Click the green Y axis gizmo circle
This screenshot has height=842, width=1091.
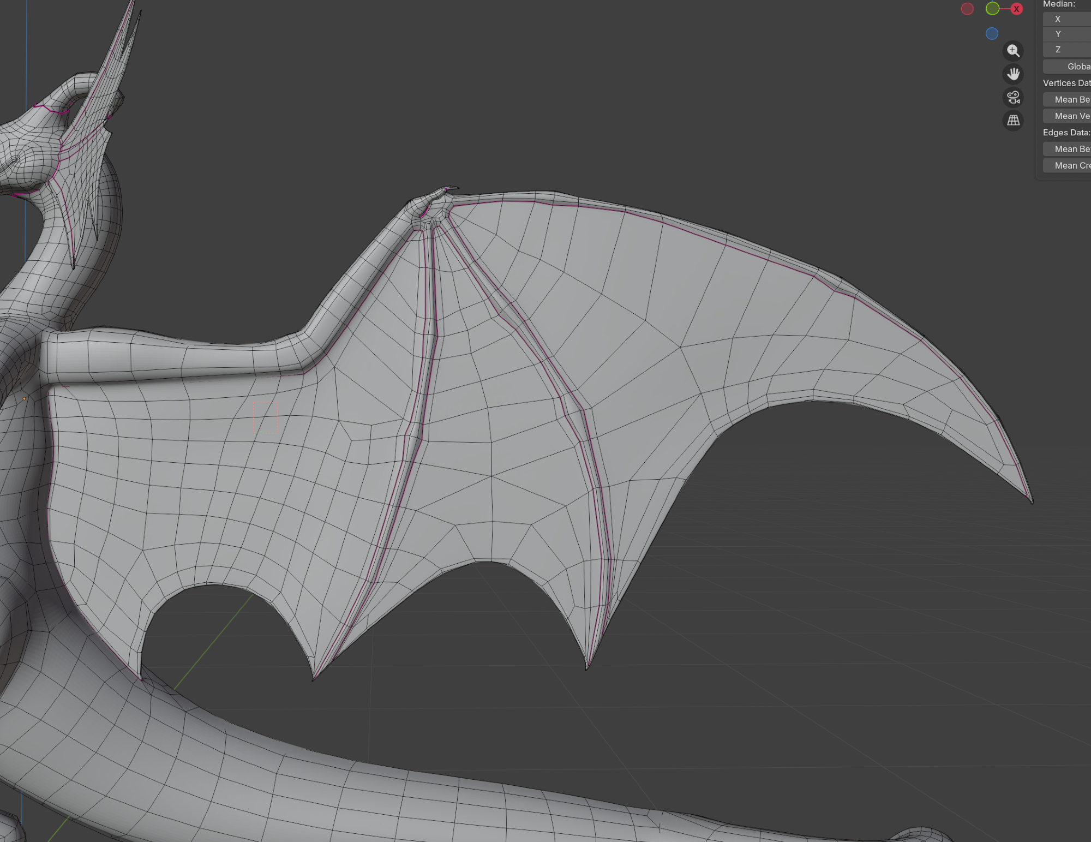992,8
